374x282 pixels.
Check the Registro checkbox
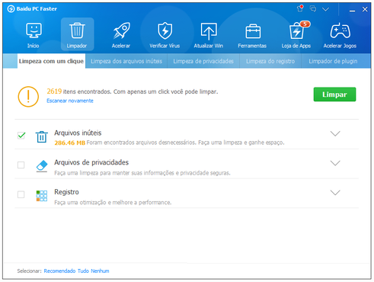point(21,194)
